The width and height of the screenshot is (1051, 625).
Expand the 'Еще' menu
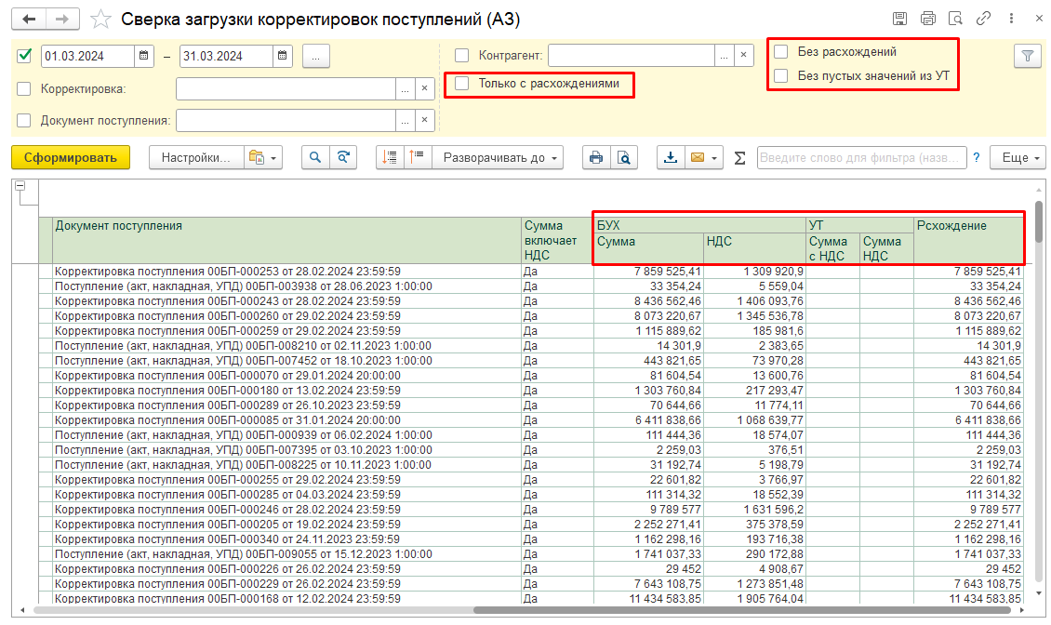point(1018,157)
